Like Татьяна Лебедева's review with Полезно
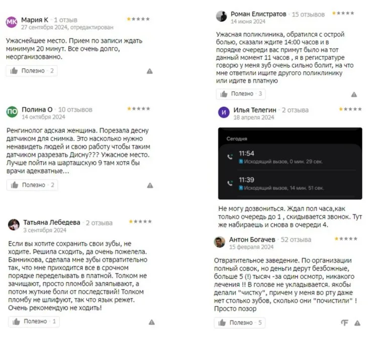Image resolution: width=382 pixels, height=337 pixels. point(33,321)
